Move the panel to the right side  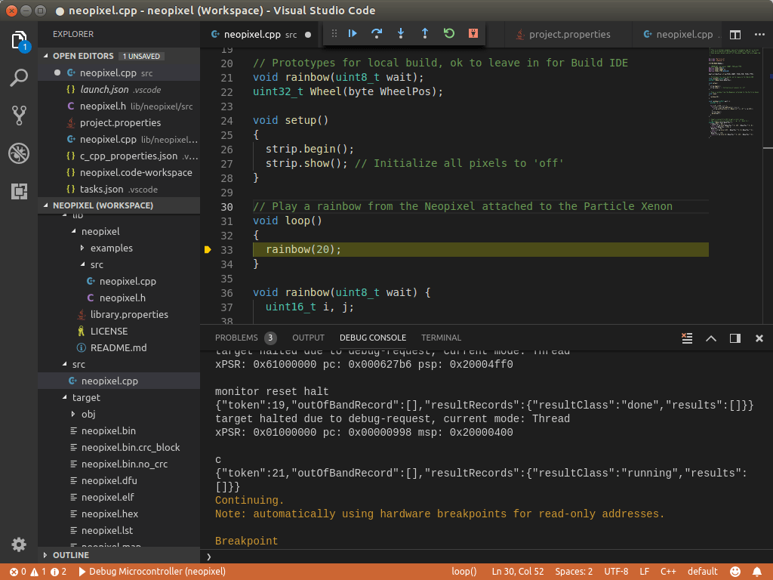coord(735,338)
